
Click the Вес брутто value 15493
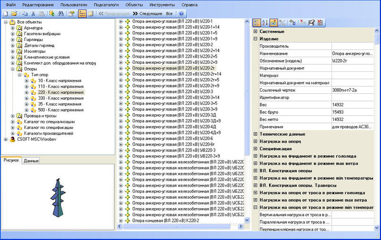point(352,112)
